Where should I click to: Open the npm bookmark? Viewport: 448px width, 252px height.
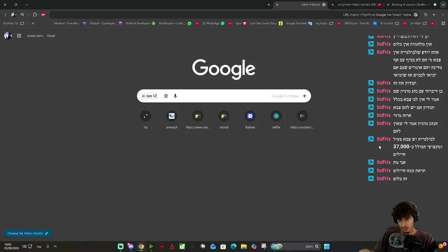pyautogui.click(x=241, y=23)
